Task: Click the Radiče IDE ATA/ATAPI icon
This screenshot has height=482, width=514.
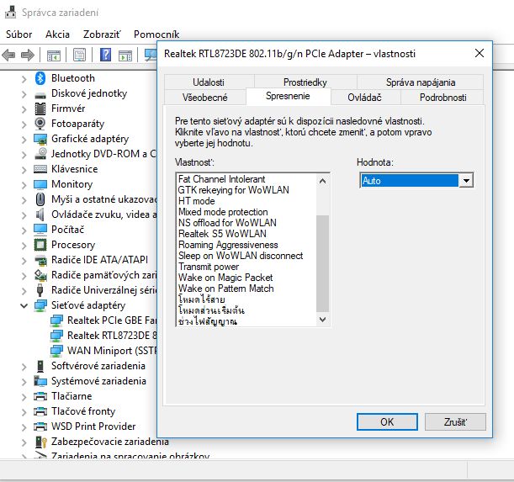Action: (40, 260)
